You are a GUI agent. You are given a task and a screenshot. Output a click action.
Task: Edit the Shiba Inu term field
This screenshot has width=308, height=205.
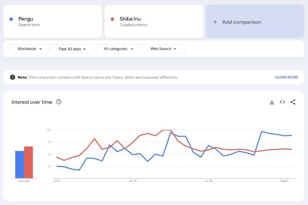click(x=154, y=21)
